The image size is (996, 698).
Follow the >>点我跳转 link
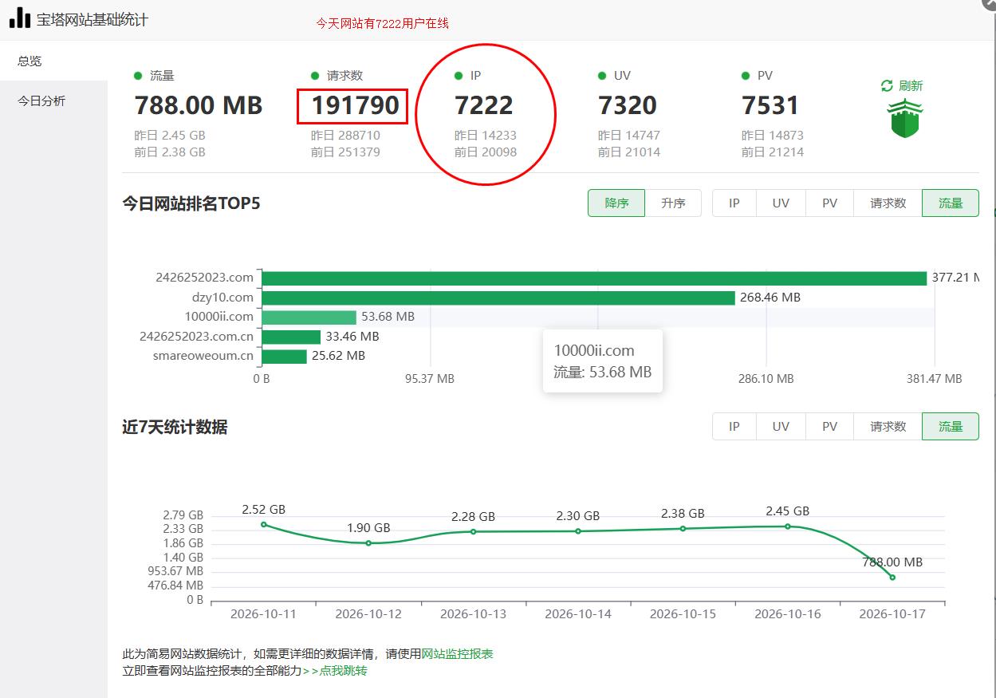click(335, 671)
